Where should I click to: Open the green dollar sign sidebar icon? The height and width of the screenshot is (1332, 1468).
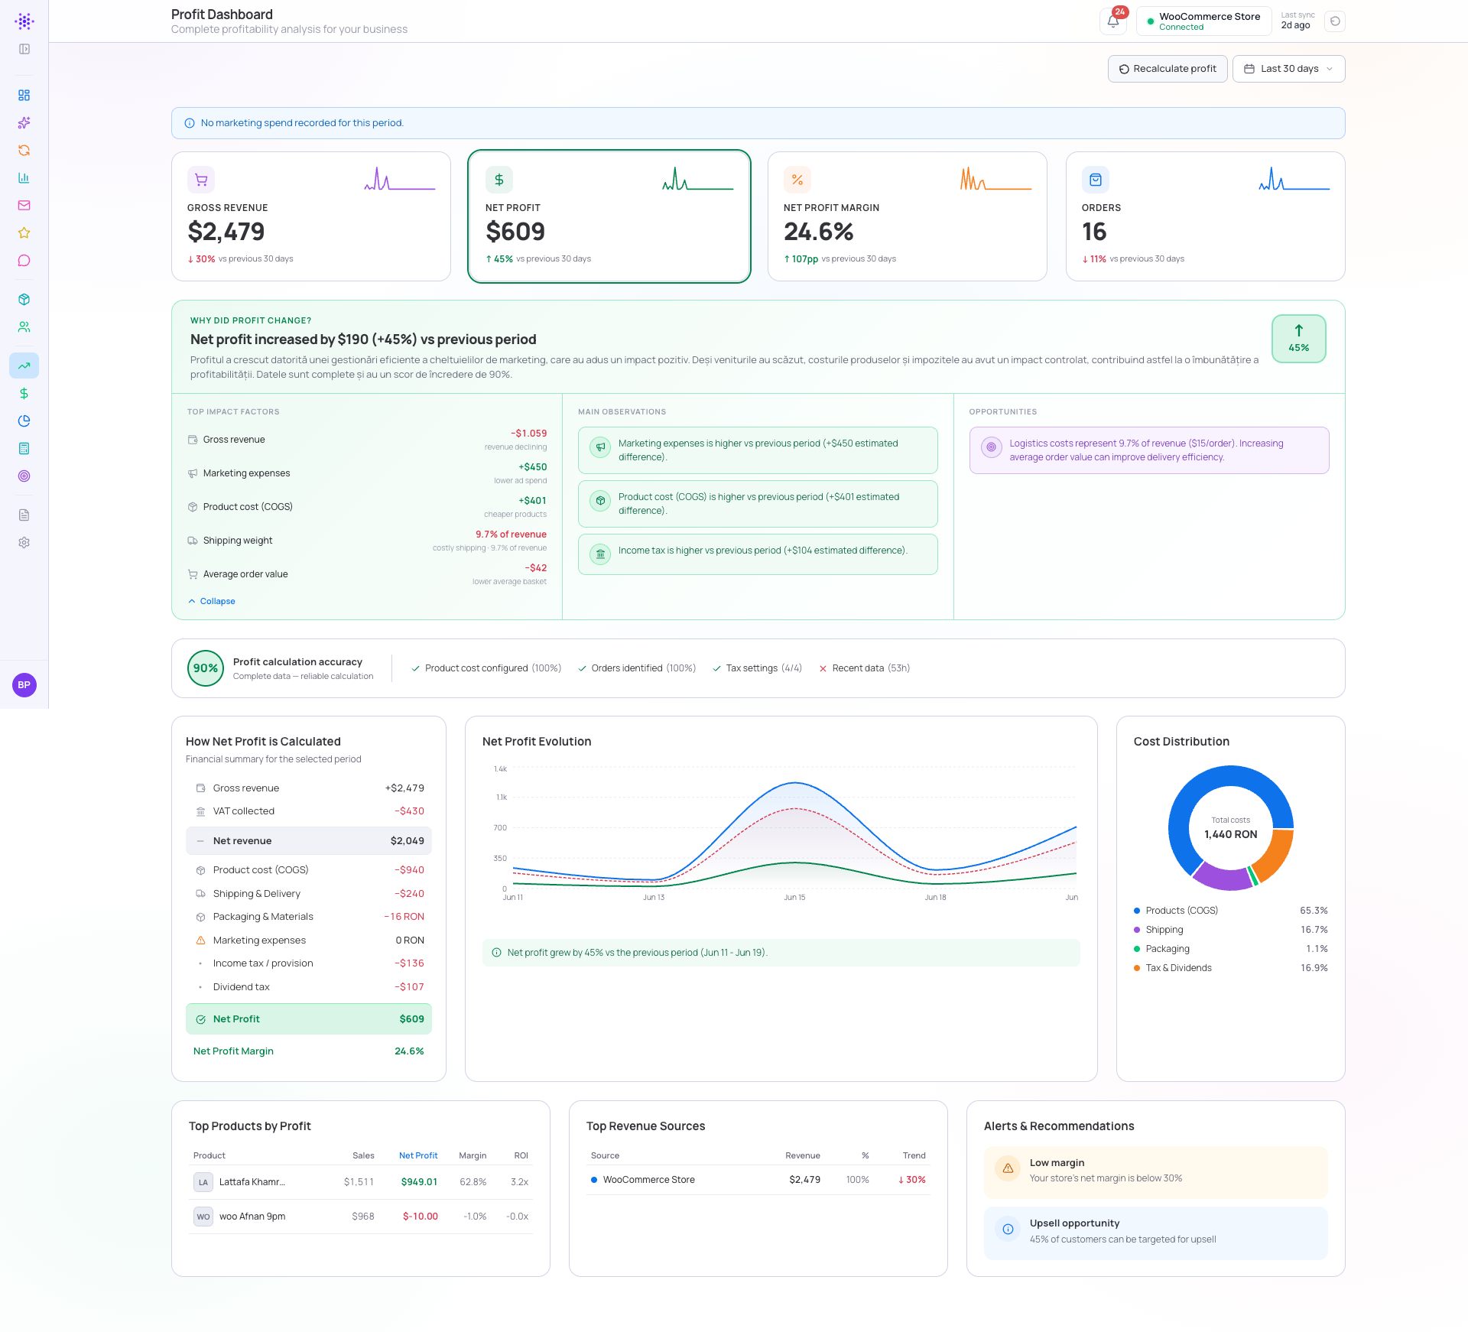coord(24,394)
